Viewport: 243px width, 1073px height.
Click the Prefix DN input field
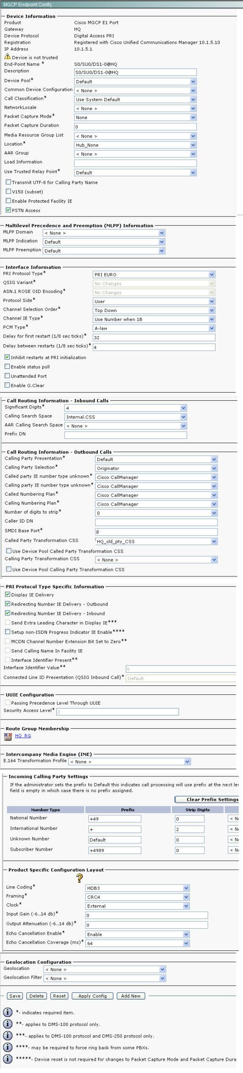[126, 435]
